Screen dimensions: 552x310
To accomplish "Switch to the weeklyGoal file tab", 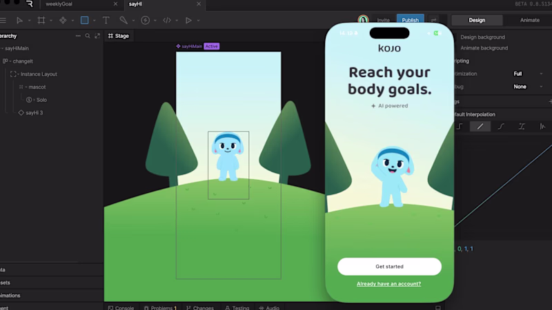I will 59,4.
